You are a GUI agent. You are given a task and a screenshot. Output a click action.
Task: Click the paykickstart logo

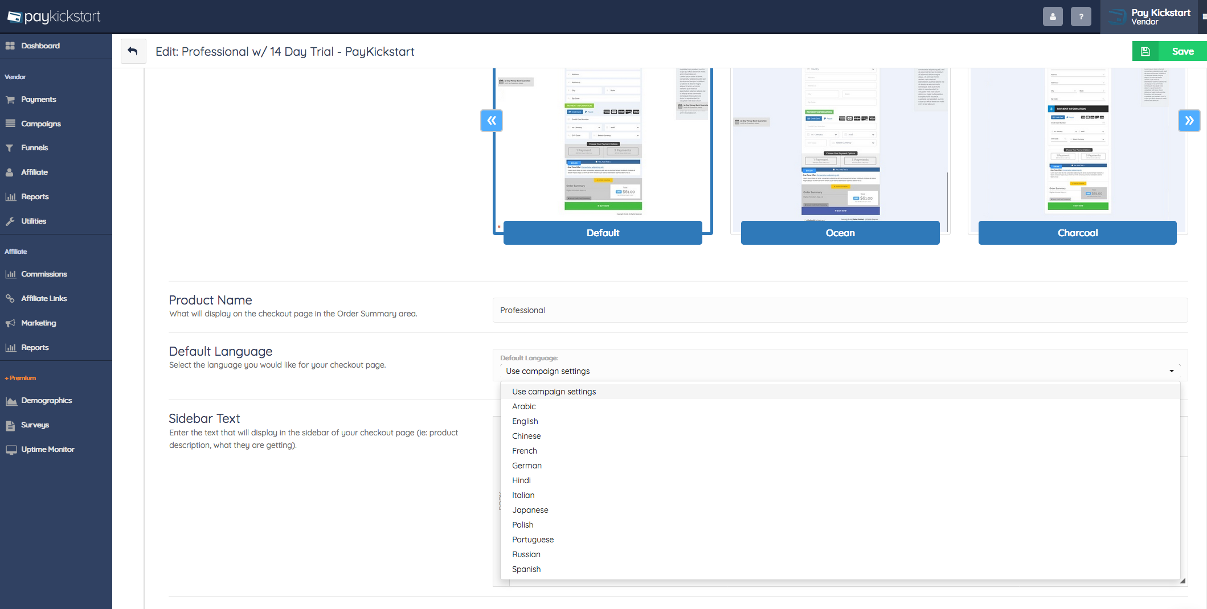[54, 17]
